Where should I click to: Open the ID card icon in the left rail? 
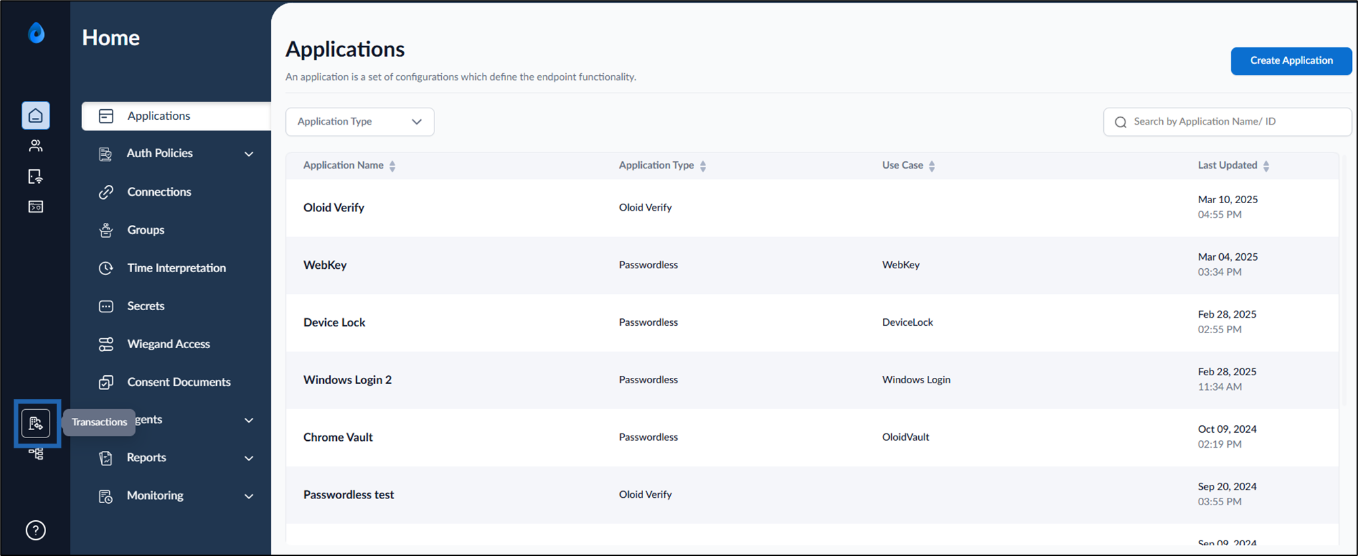point(36,207)
